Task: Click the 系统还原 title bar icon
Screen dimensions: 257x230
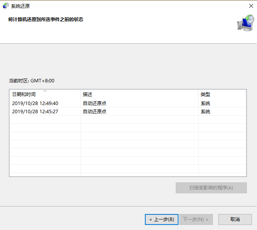Action: click(6, 6)
